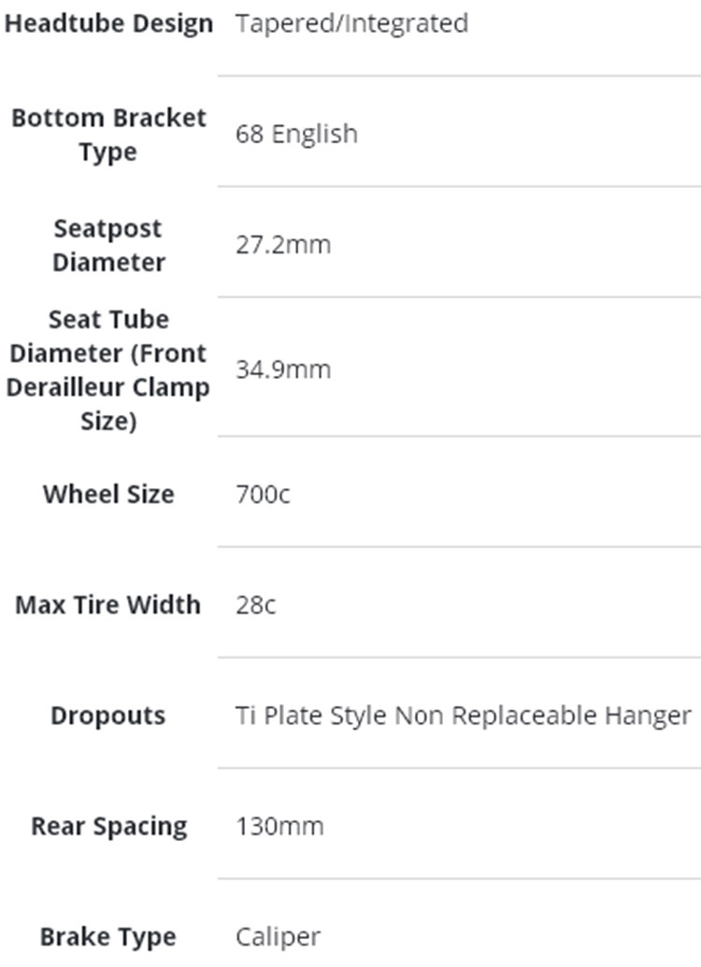Click the Seatpost Diameter label
Image resolution: width=701 pixels, height=967 pixels.
click(x=108, y=245)
